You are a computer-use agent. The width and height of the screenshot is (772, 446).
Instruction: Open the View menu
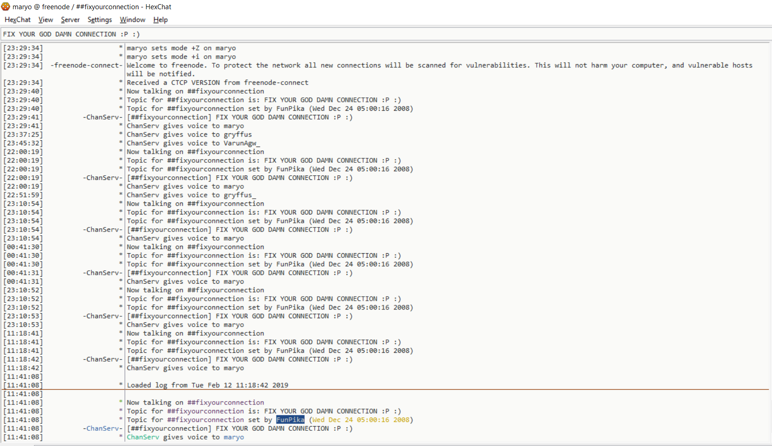(46, 20)
